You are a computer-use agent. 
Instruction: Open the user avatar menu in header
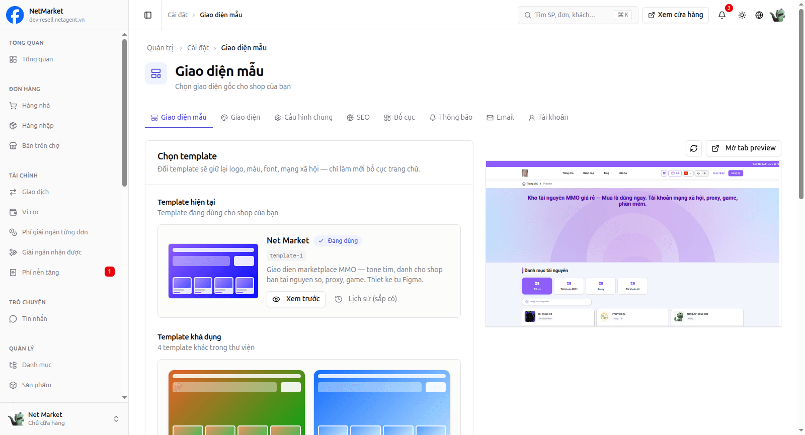pos(777,15)
